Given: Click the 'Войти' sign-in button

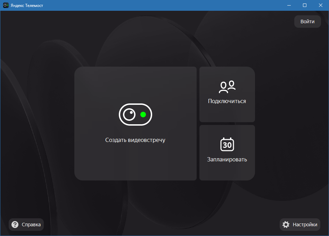Looking at the screenshot, I should point(307,22).
